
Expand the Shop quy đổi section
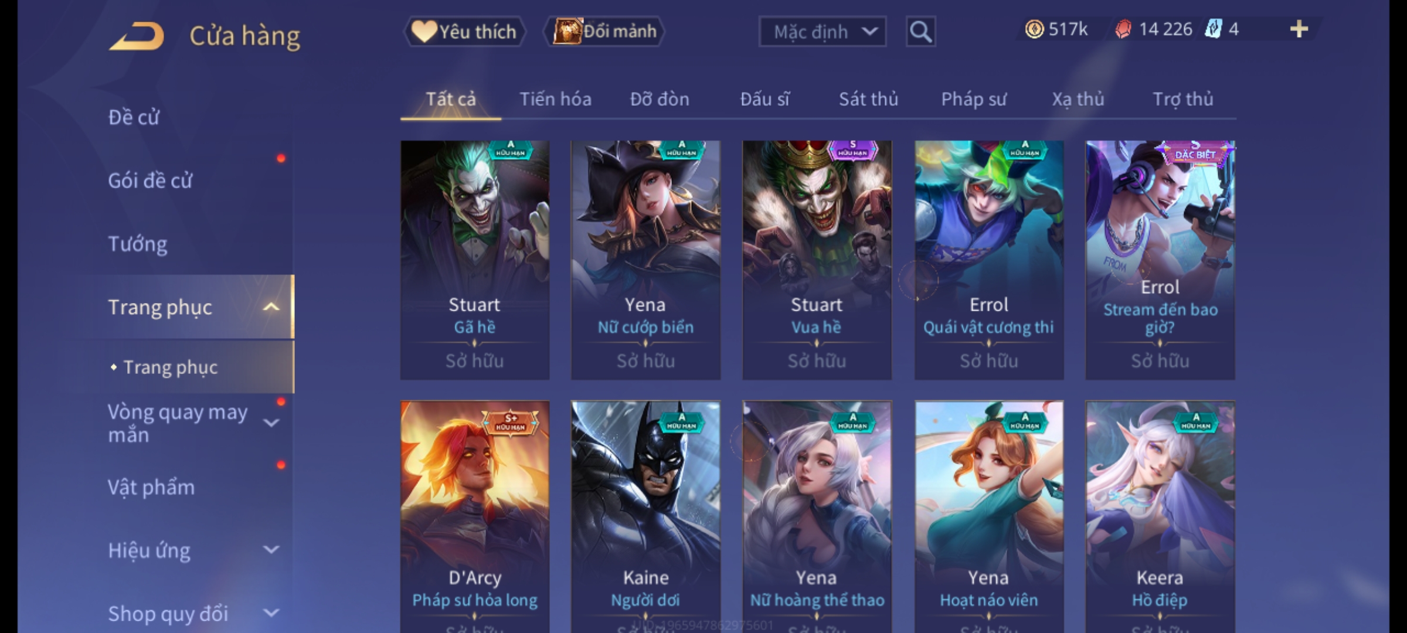(271, 613)
